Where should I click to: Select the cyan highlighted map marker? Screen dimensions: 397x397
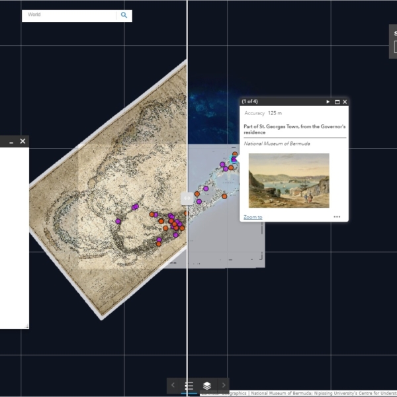click(x=234, y=159)
